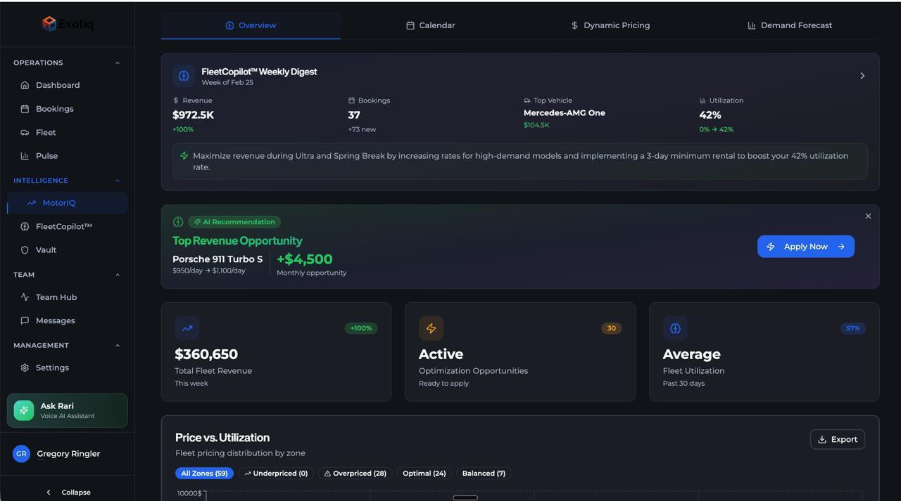Export the Price vs. Utilization chart
The width and height of the screenshot is (901, 501).
click(x=837, y=438)
